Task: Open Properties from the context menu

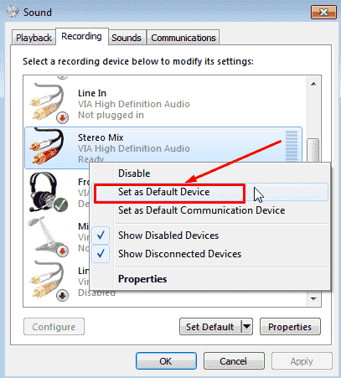Action: click(142, 279)
